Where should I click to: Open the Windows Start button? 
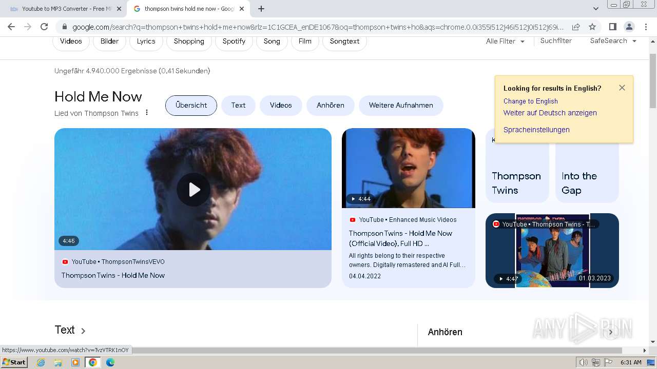tap(14, 362)
